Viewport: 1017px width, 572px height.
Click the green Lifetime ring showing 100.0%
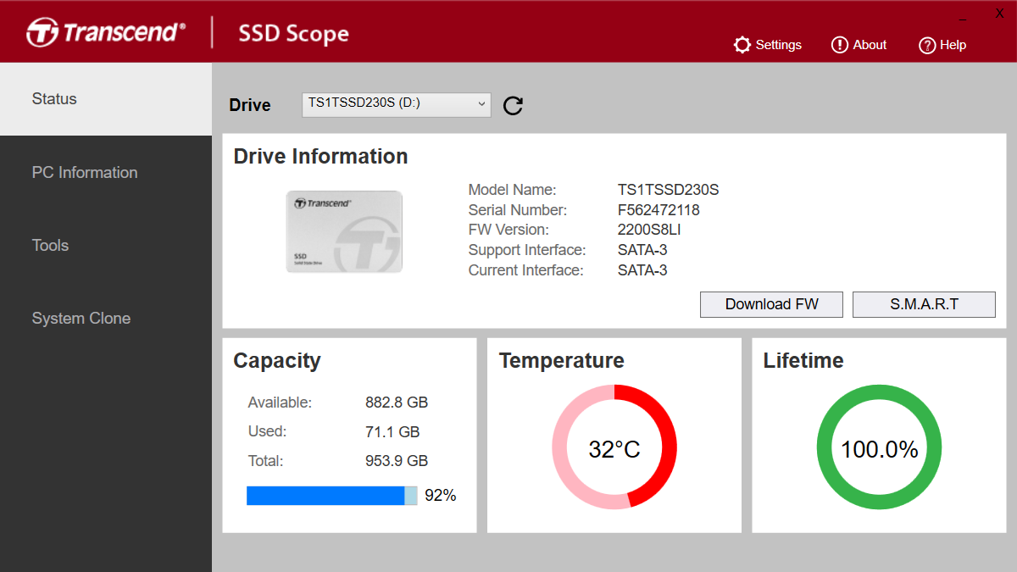pyautogui.click(x=879, y=447)
